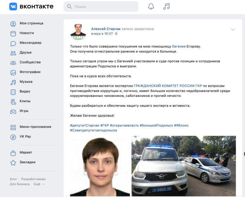245x197 pixels.
Task: Open the notifications bell icon
Action: coord(151,7)
